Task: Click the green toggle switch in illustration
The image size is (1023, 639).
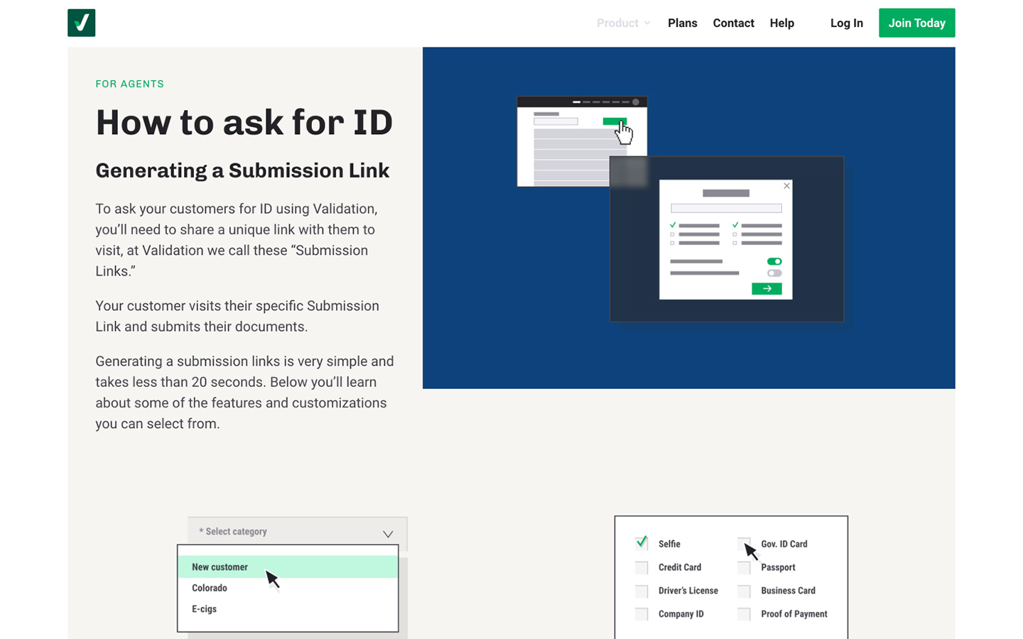Action: click(774, 261)
